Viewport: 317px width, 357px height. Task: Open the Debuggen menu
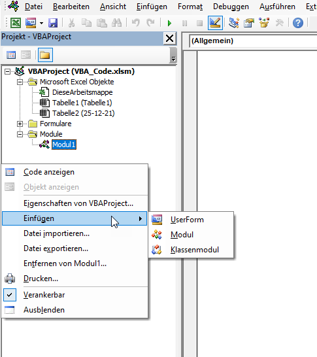[x=231, y=7]
